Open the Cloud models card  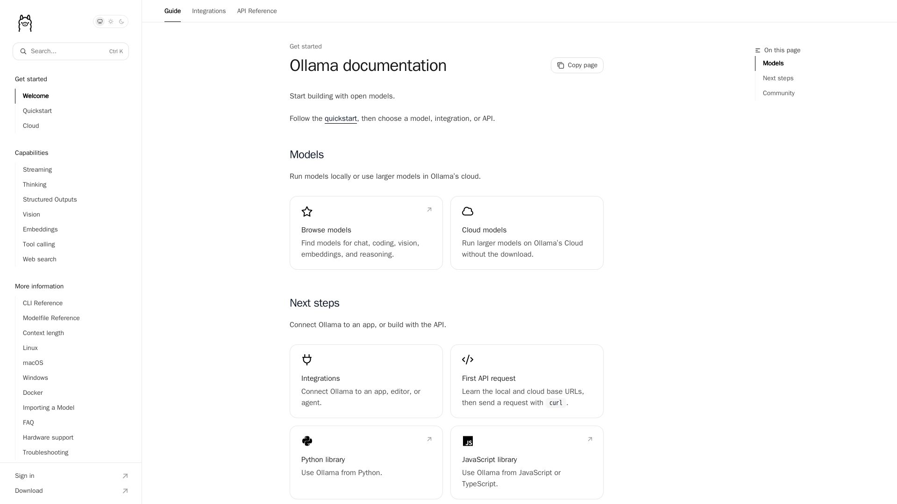point(527,233)
